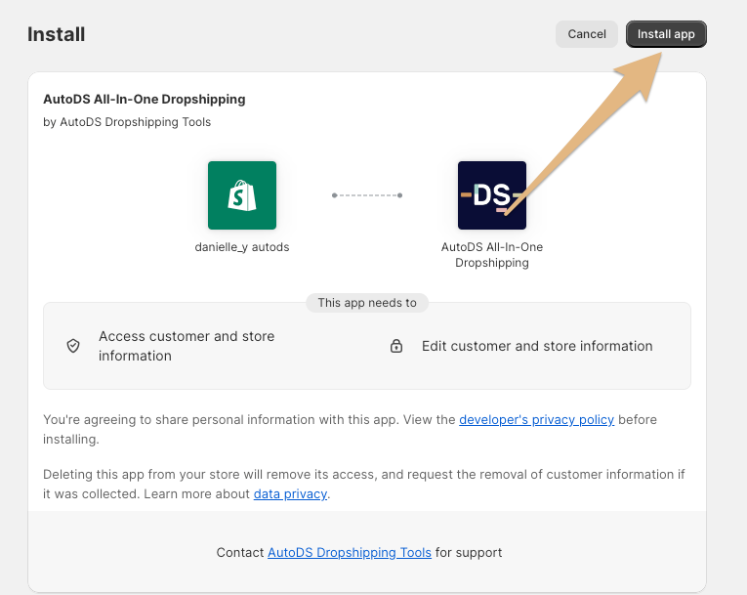Image resolution: width=747 pixels, height=595 pixels.
Task: Click the AutoDS DS app logo
Action: coord(491,195)
